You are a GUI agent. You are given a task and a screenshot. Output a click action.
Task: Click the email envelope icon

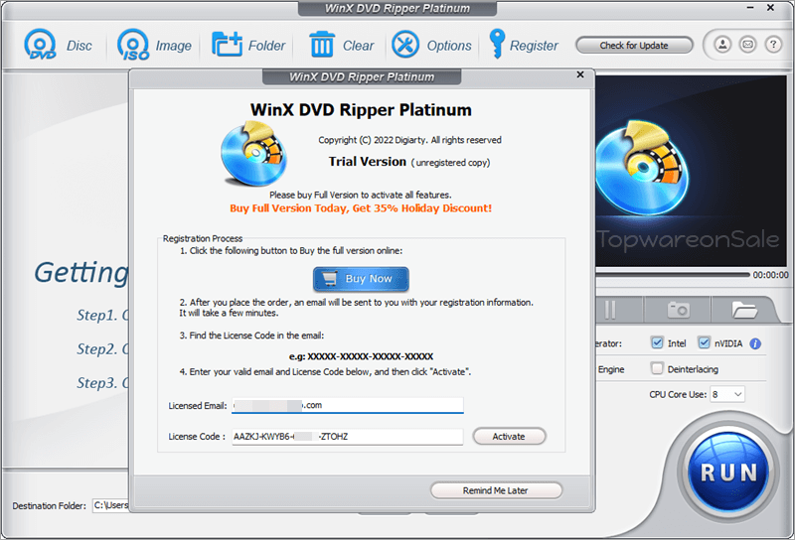tap(748, 45)
